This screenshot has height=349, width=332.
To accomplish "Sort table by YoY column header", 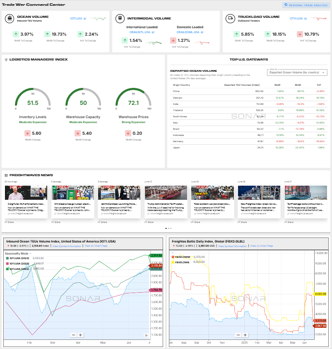I will coord(319,85).
